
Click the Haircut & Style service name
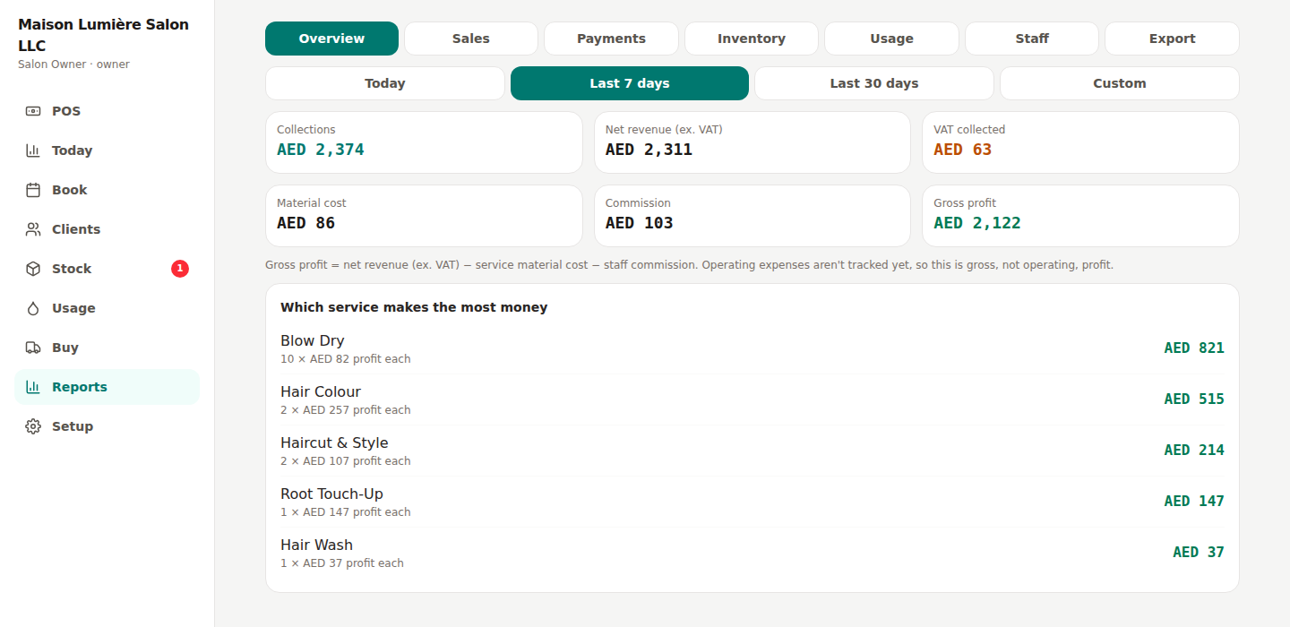[x=334, y=442]
